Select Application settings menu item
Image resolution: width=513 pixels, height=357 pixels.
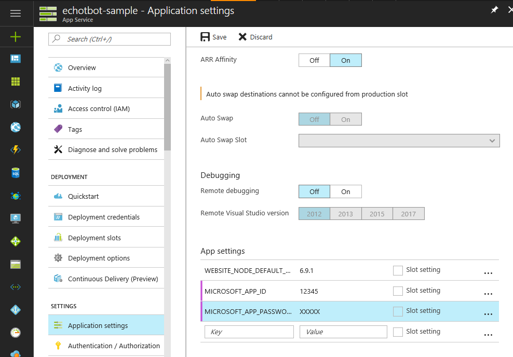click(x=106, y=325)
